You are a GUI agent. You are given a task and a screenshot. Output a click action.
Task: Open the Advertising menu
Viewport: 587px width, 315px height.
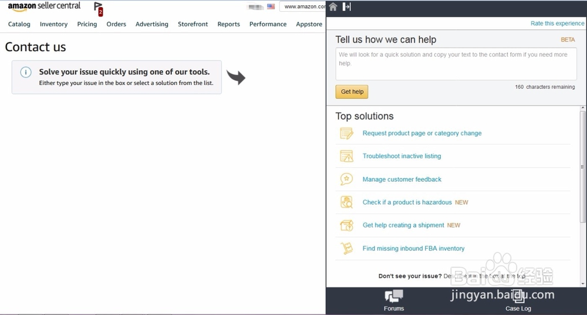[x=151, y=24]
